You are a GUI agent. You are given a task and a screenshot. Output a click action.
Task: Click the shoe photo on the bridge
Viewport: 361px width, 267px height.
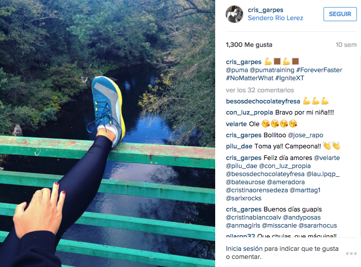click(107, 133)
